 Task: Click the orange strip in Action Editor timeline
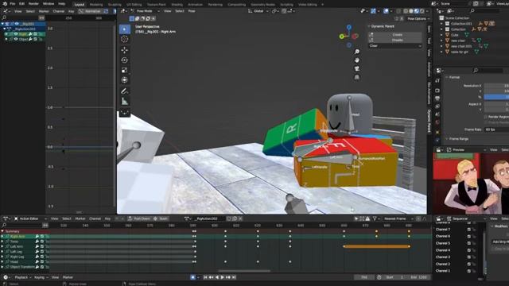(x=376, y=246)
